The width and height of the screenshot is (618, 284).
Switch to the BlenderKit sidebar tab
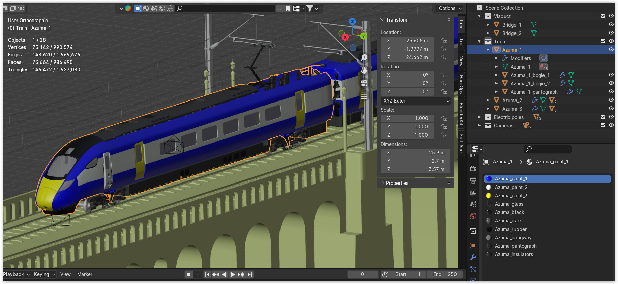pos(461,114)
